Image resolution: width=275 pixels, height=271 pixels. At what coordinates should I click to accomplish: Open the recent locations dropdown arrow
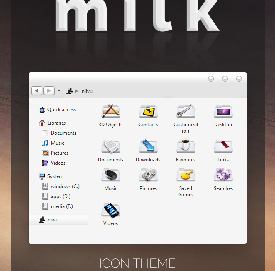click(x=59, y=91)
